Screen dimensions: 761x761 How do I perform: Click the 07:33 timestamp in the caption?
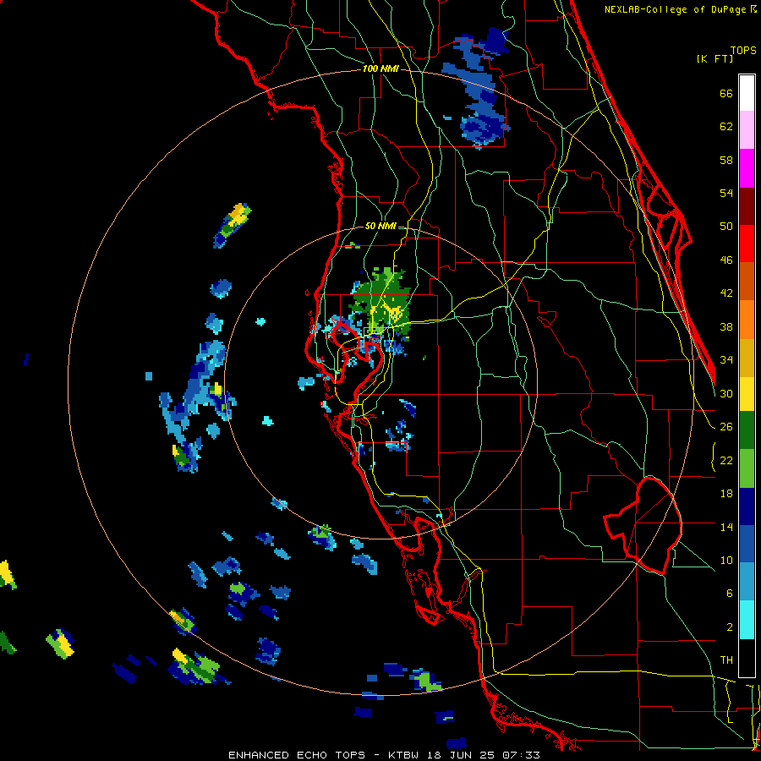(520, 755)
